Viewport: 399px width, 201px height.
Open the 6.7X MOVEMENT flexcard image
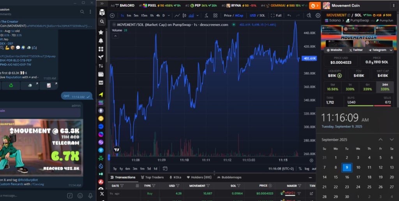[x=41, y=148]
